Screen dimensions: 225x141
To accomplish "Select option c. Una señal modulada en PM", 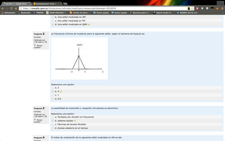I will 53,21.
